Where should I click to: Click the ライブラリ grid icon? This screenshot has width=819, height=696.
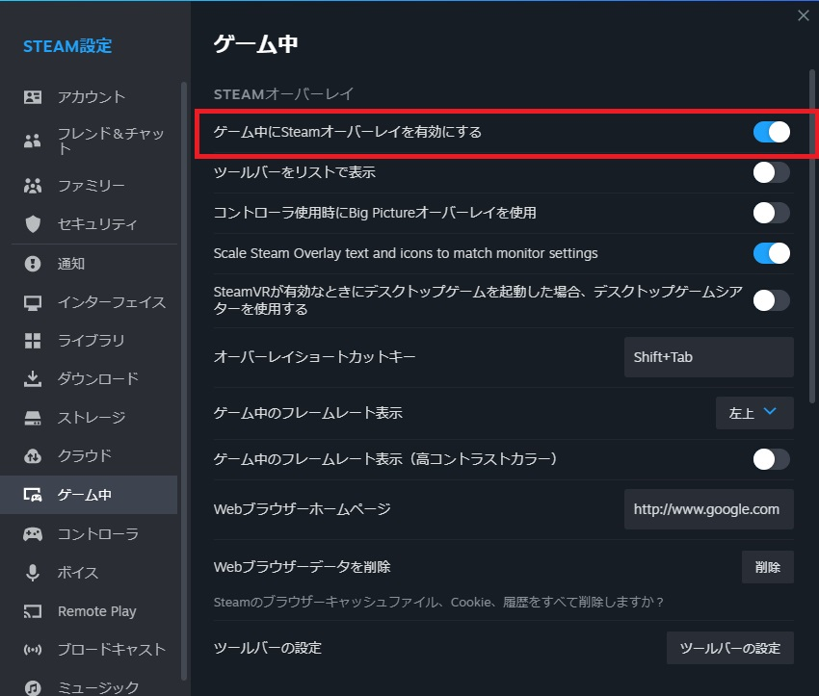33,341
